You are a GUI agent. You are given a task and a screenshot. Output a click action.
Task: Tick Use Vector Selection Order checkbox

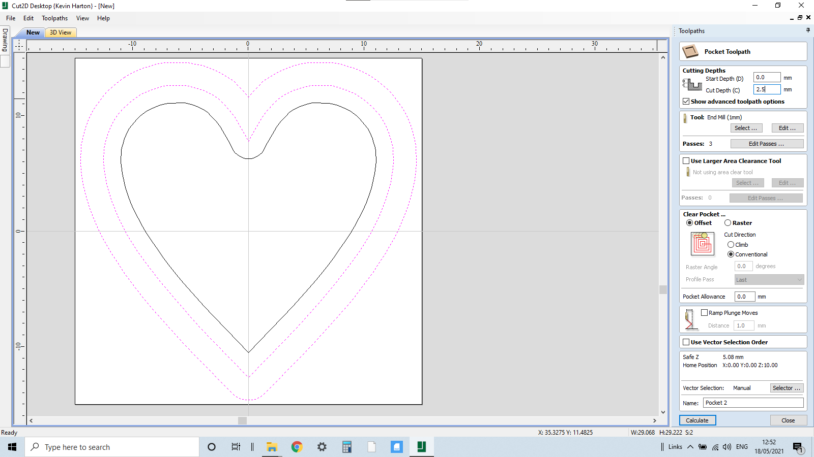pos(686,342)
